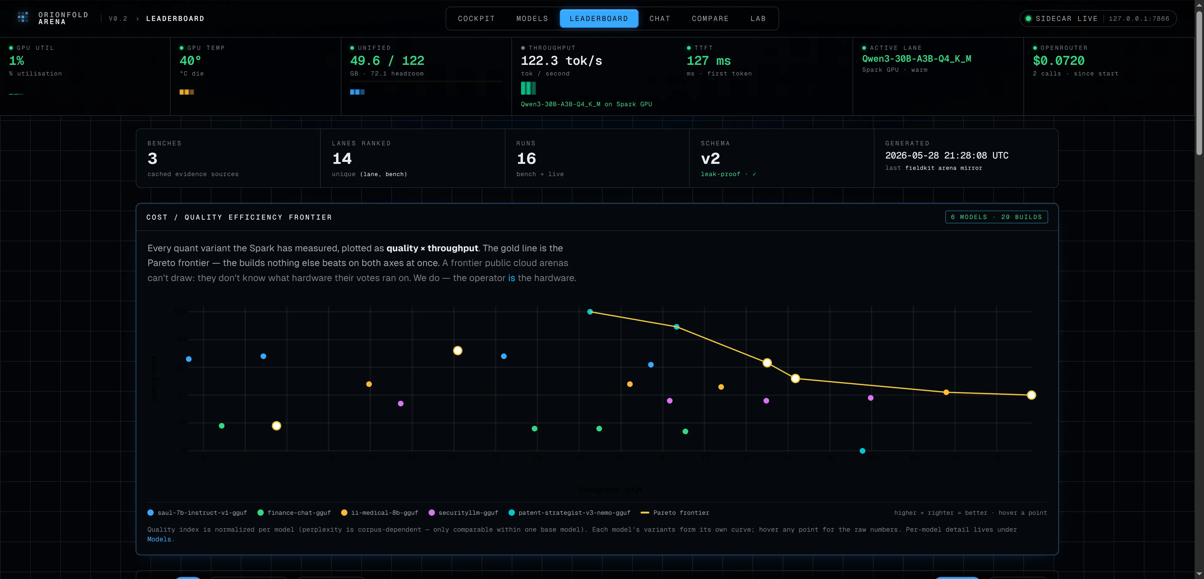The image size is (1204, 579).
Task: Select the leftmost blue saul-7b chart point
Action: [189, 359]
